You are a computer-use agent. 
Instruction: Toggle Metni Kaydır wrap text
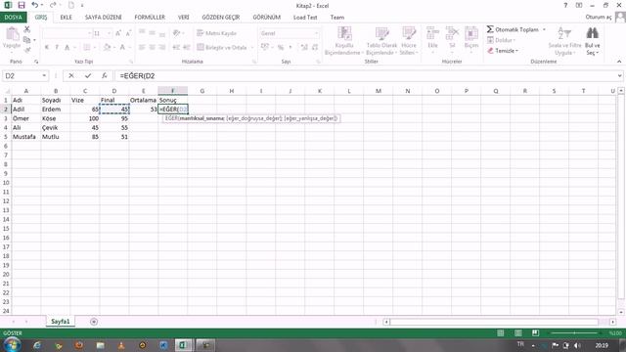click(x=217, y=33)
